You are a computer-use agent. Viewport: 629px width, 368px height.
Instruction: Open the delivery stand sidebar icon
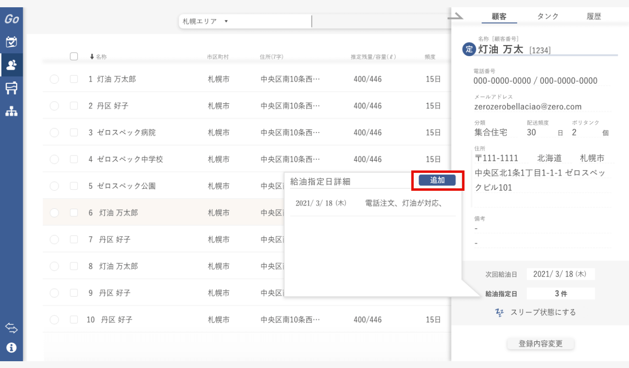(11, 88)
